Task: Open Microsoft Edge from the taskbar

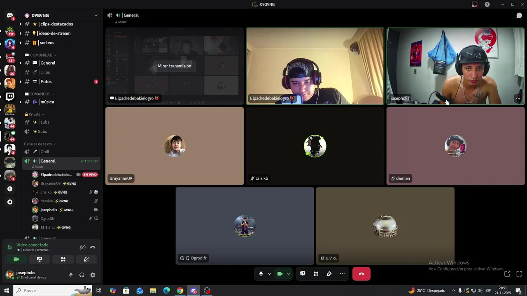Action: click(166, 291)
